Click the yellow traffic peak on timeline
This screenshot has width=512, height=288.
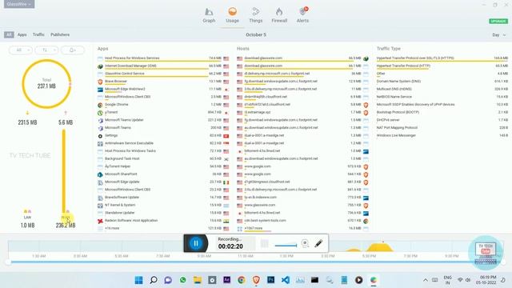click(x=380, y=247)
